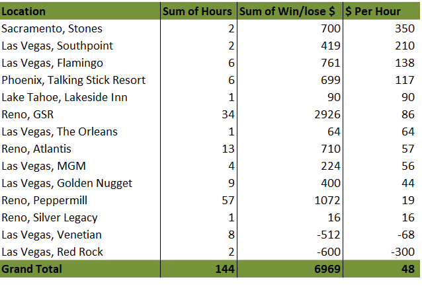The height and width of the screenshot is (298, 422).
Task: Click the 700 win/lose value for Stones
Action: pyautogui.click(x=331, y=29)
